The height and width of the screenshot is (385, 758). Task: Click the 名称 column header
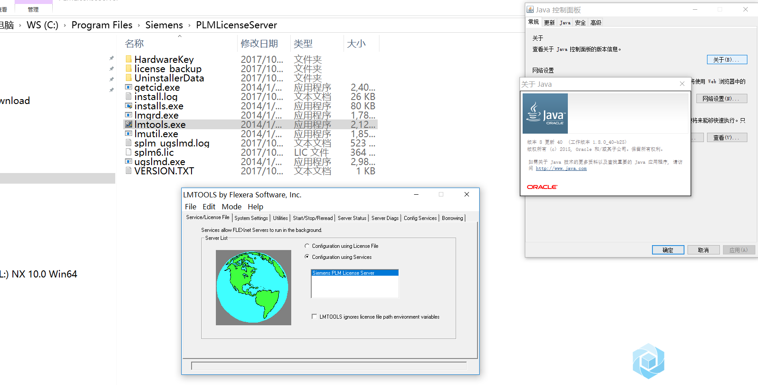(x=134, y=43)
